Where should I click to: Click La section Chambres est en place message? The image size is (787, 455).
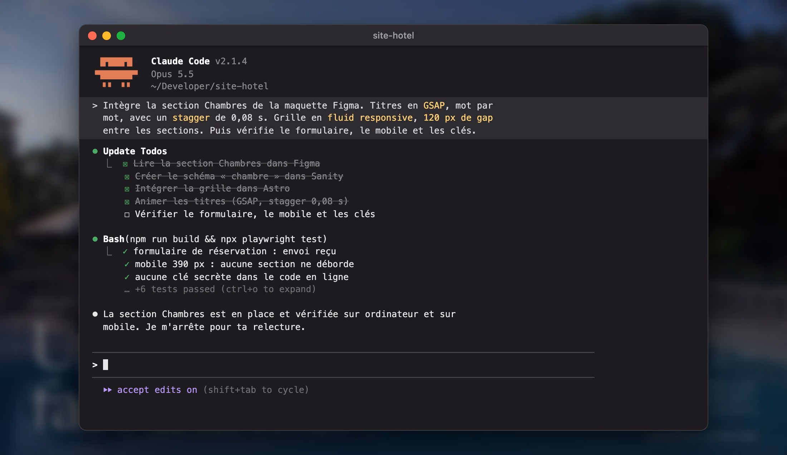(x=279, y=320)
